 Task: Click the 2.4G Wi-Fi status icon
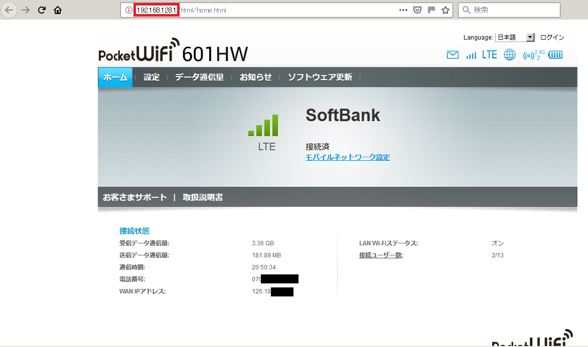(x=534, y=56)
